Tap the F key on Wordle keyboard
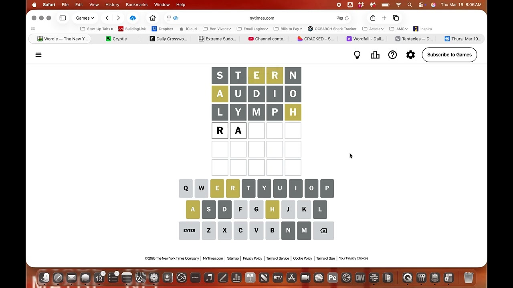Viewport: 513px width, 288px height. click(x=240, y=209)
